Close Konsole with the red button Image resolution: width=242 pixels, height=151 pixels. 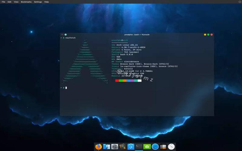tap(211, 35)
